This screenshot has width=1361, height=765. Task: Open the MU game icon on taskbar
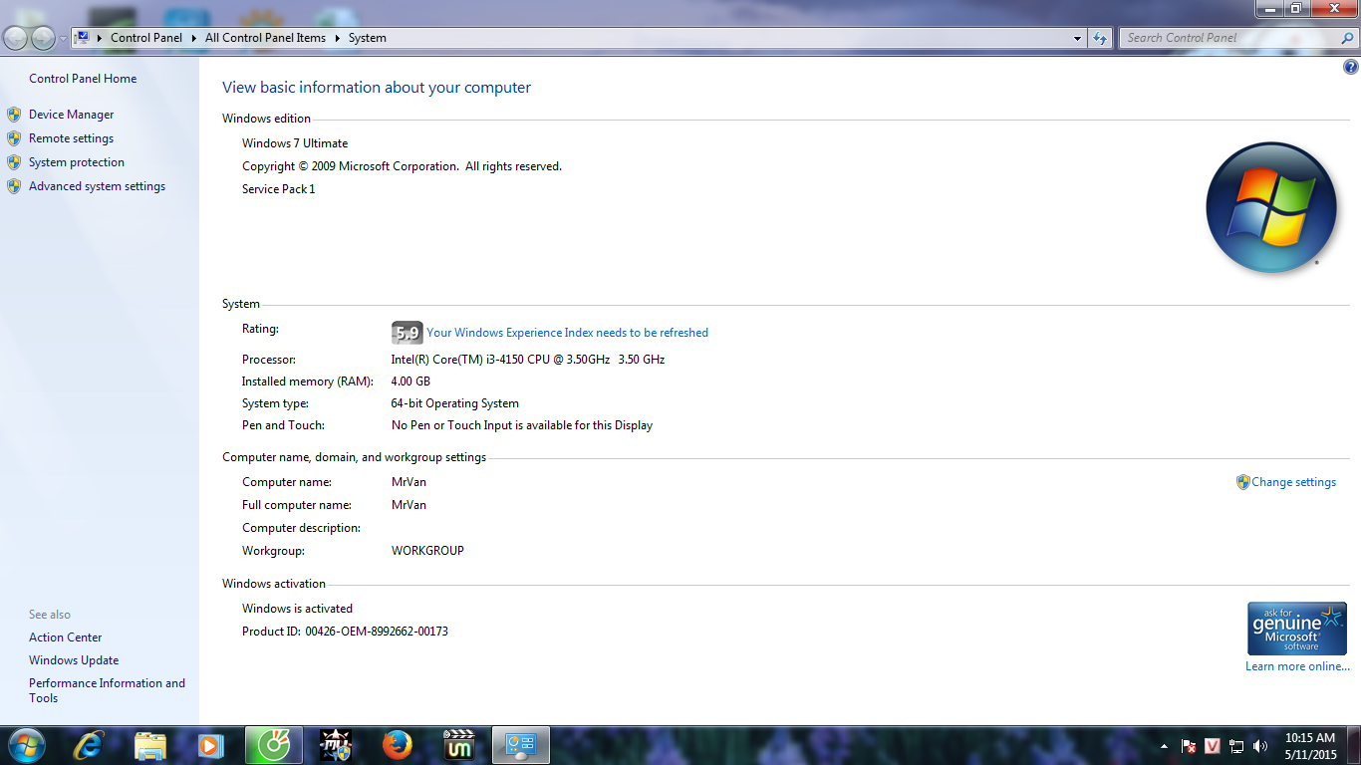click(x=335, y=745)
